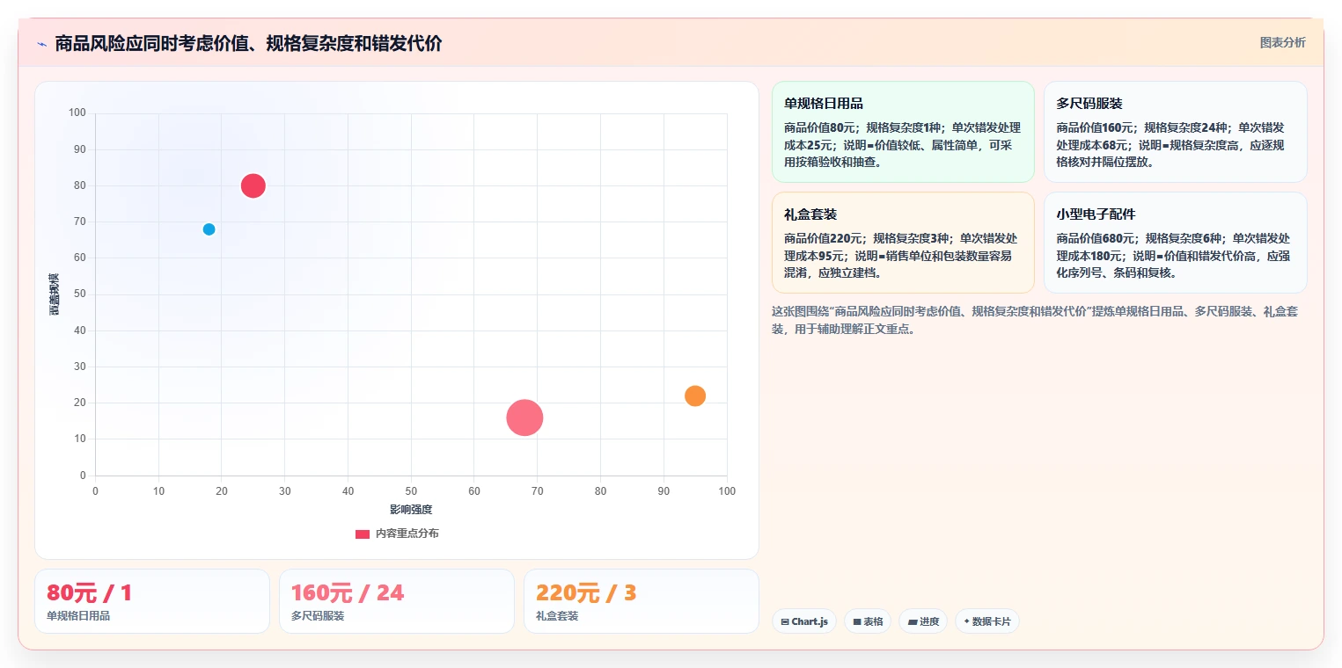
Task: Click the lightning icon beside the title
Action: tap(41, 44)
